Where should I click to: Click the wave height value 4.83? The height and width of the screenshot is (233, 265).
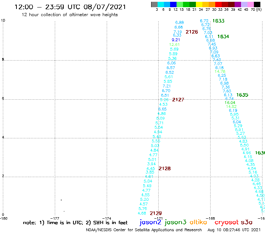point(243,141)
